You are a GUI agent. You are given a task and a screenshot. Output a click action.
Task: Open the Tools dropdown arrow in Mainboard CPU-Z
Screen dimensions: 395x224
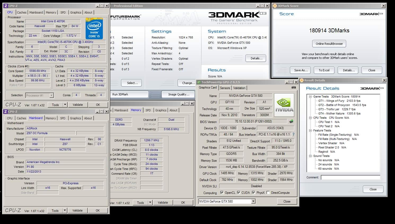coord(65,210)
